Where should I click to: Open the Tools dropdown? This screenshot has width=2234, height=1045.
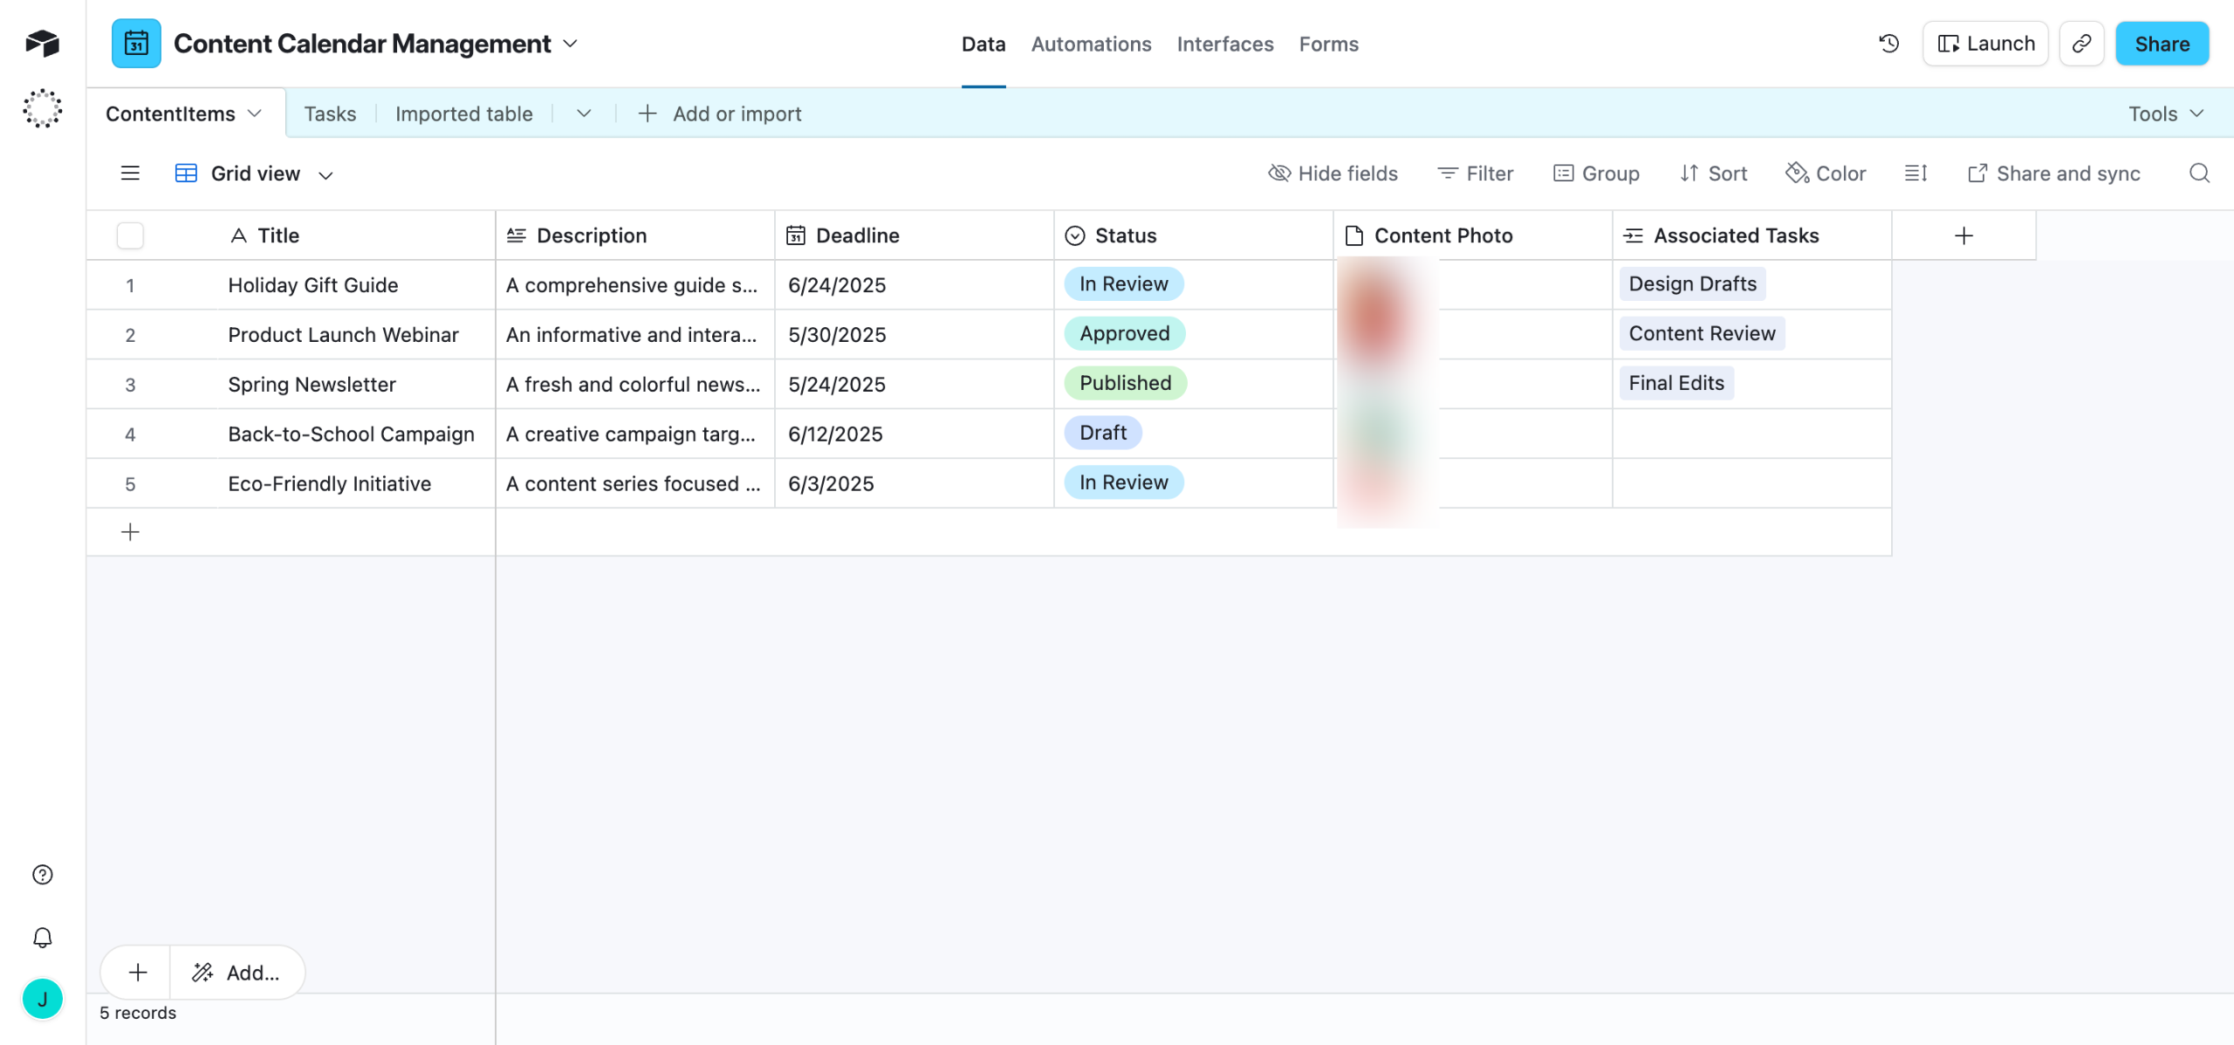point(2166,113)
